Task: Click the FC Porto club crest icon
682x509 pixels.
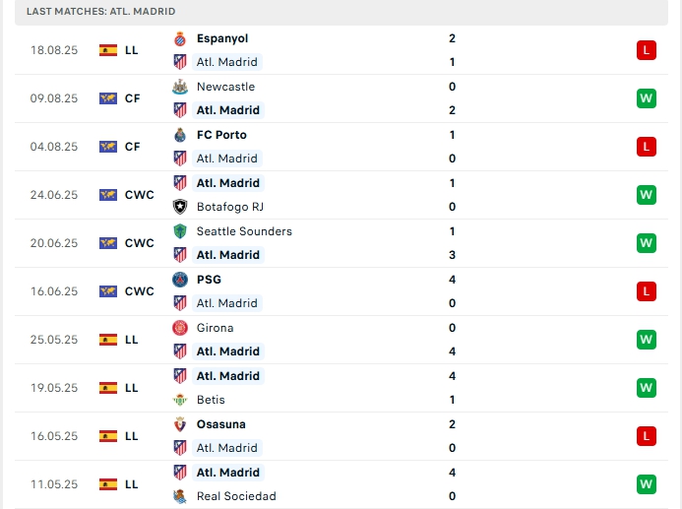Action: pos(180,135)
